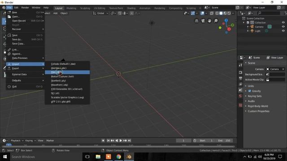Image resolution: width=287 pixels, height=161 pixels.
Task: Switch to the Modeling workspace tab
Action: pyautogui.click(x=71, y=8)
